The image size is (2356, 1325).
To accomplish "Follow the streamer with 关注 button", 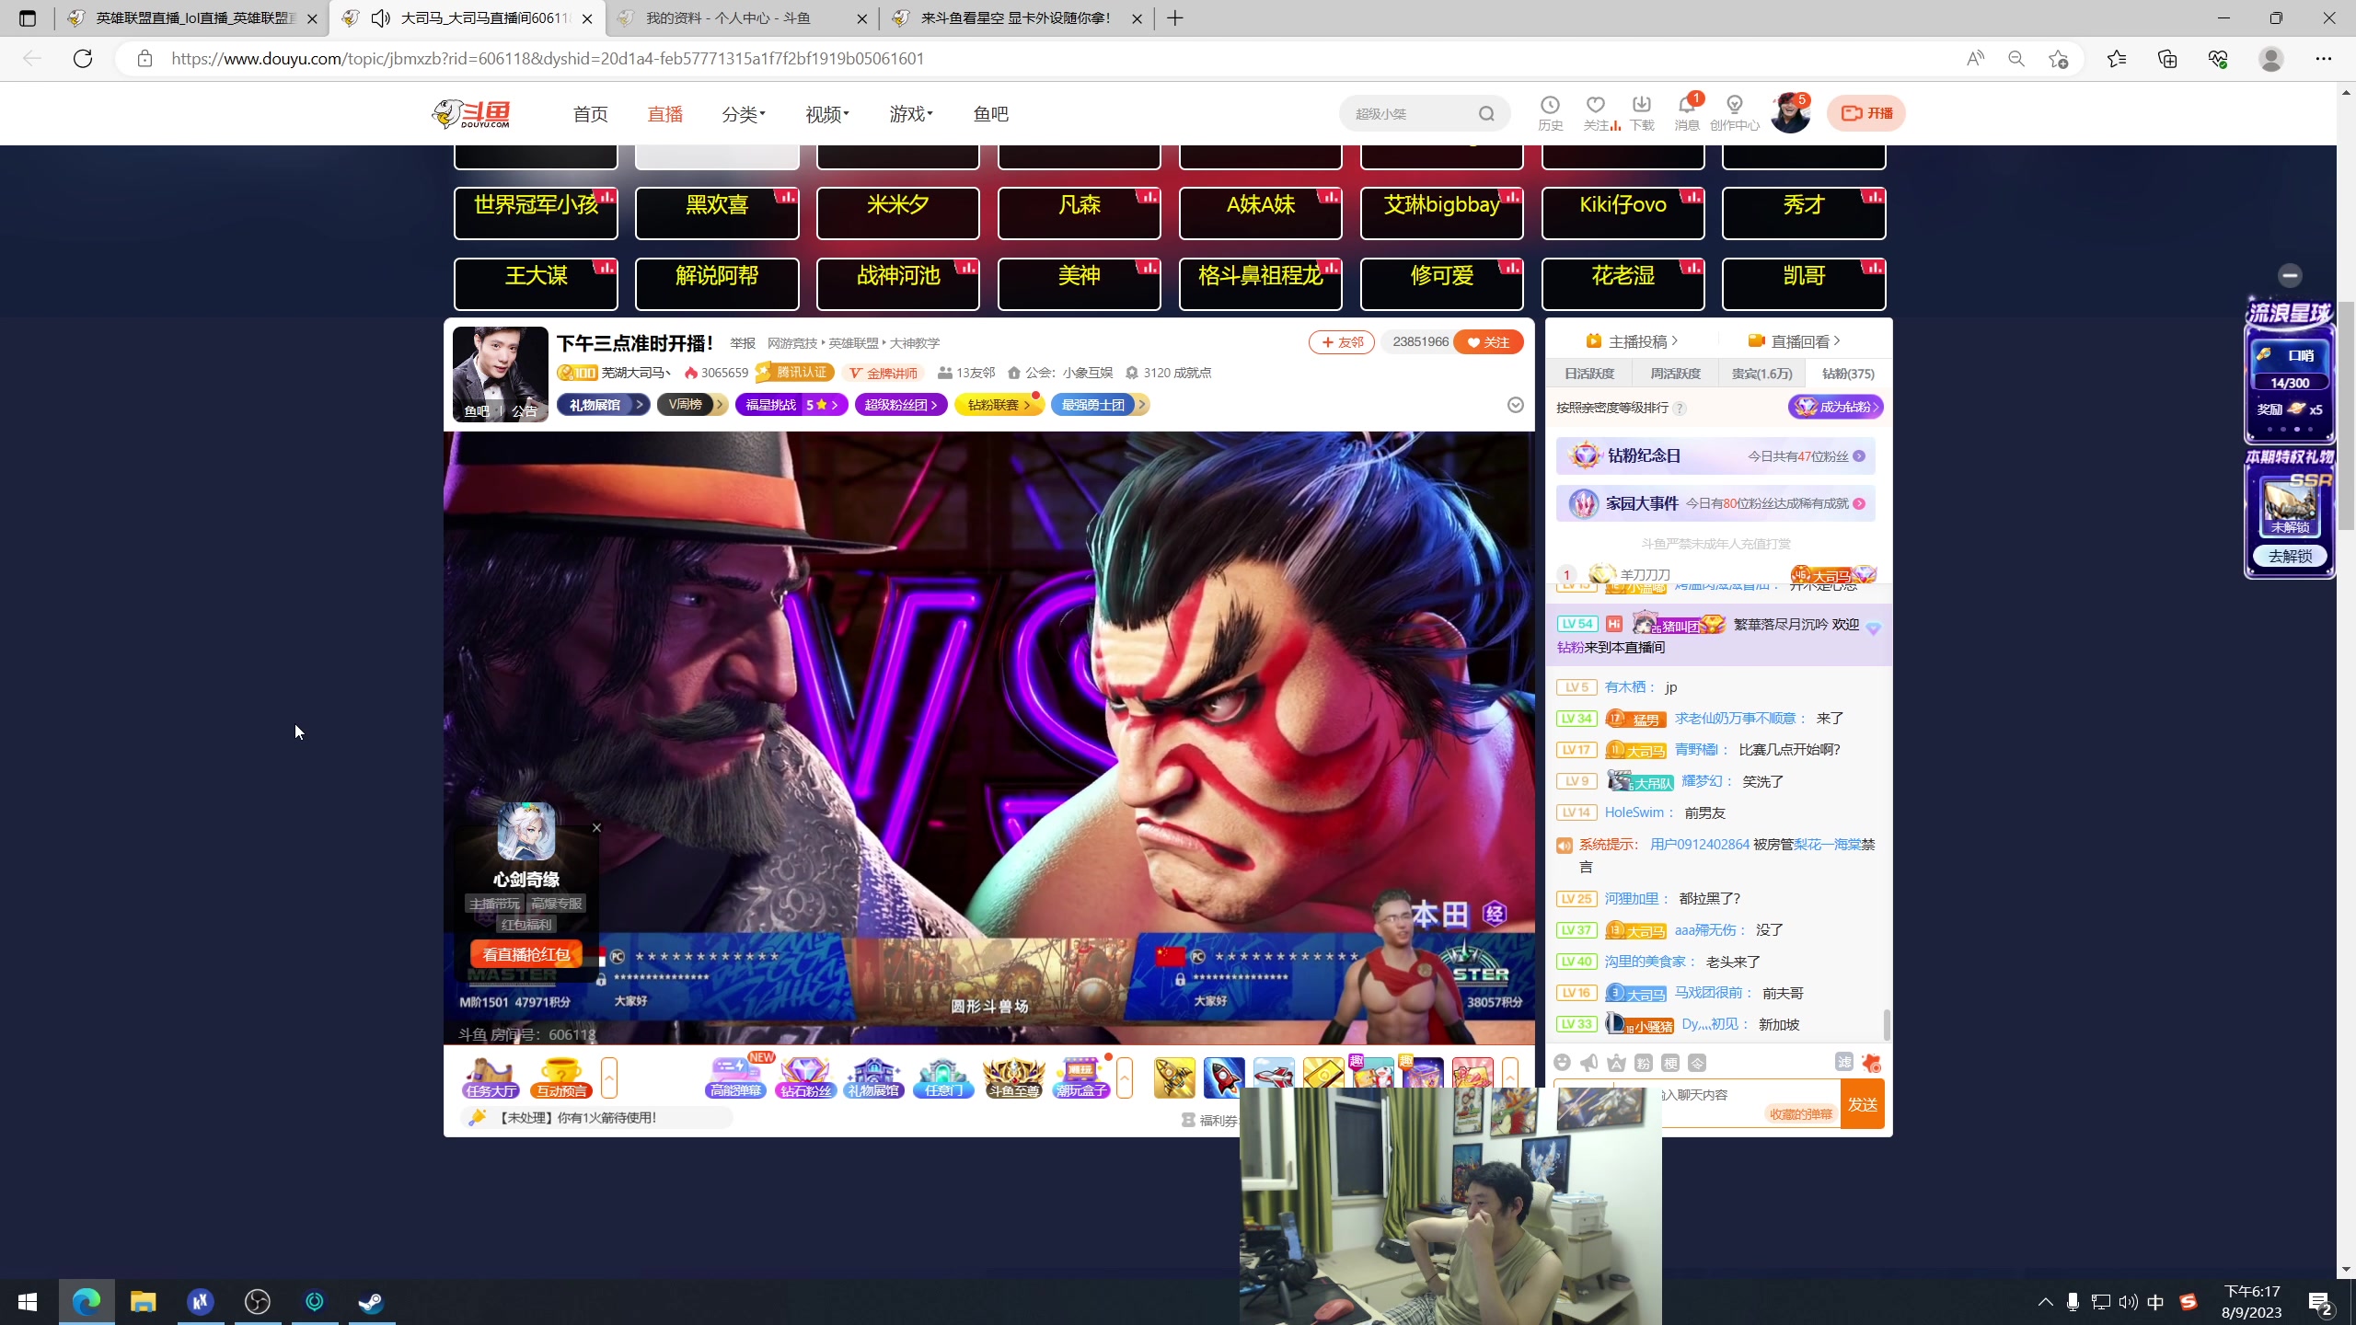I will pyautogui.click(x=1489, y=342).
